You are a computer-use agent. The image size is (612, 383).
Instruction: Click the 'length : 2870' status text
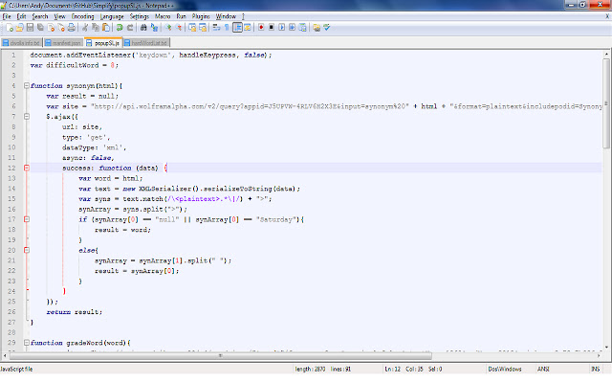(310, 370)
